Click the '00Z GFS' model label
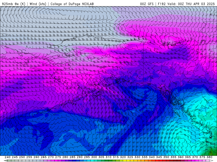Viewport: 217px width, 162px height. 147,4
